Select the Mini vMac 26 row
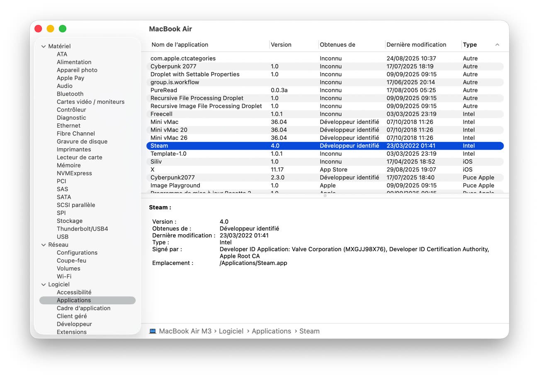539x378 pixels. point(325,138)
